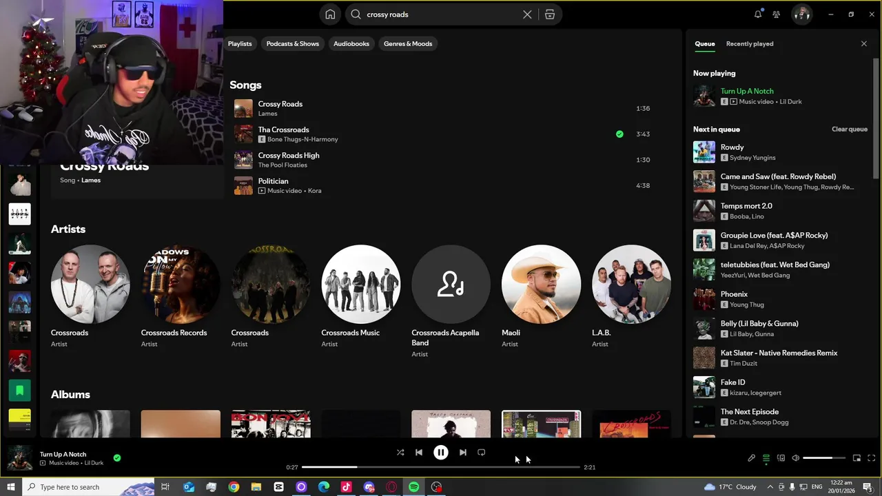The width and height of the screenshot is (882, 496).
Task: Open the Crossroads Acapella Band artist card
Action: (x=451, y=301)
